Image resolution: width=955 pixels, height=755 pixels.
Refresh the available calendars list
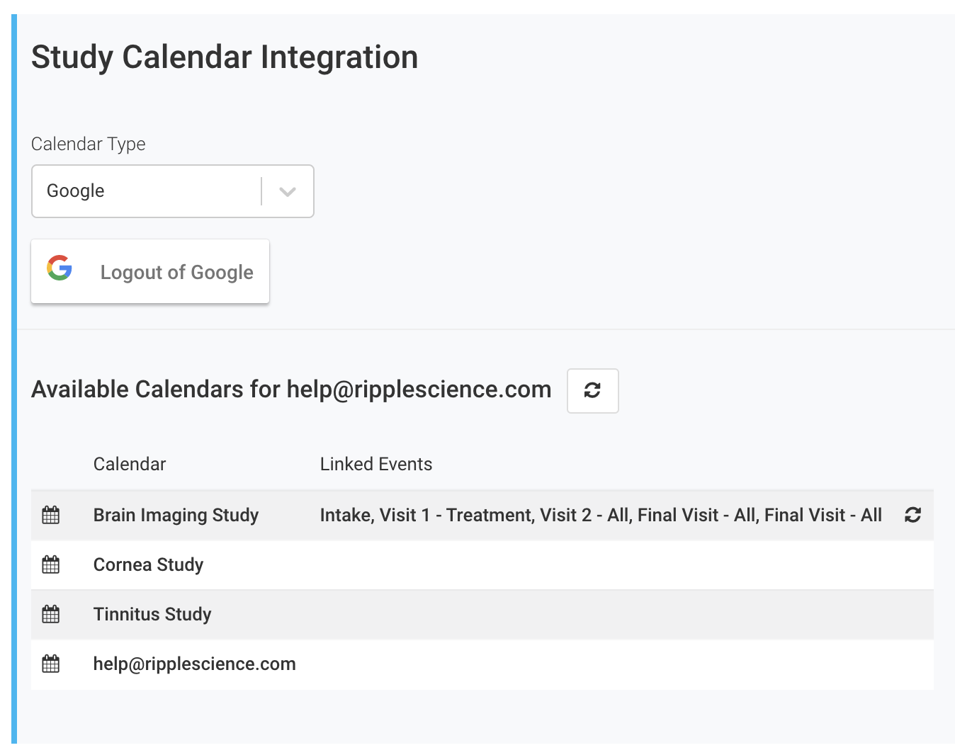[592, 390]
